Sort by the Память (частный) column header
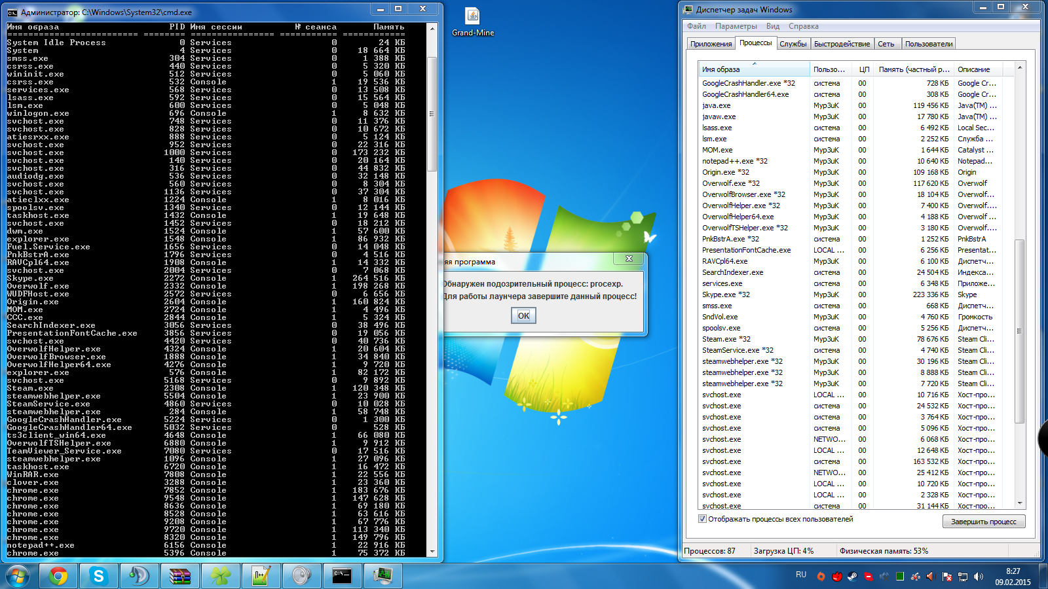Viewport: 1048px width, 589px height. pyautogui.click(x=914, y=69)
